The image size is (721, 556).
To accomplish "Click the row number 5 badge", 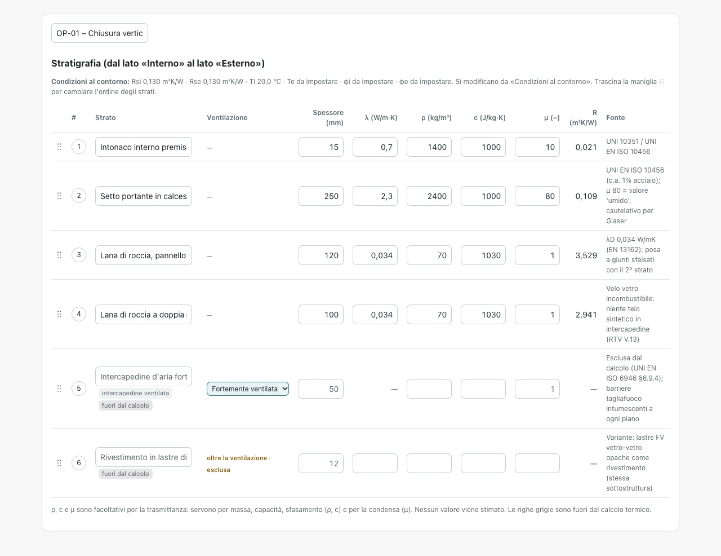I will click(x=79, y=389).
